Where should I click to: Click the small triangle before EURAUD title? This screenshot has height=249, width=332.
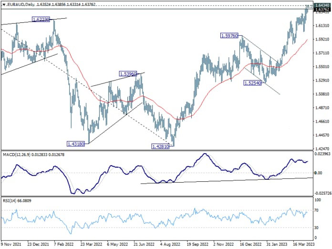point(4,4)
